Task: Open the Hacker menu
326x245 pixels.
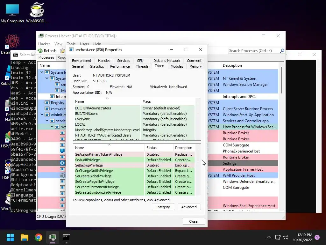Action: click(44, 44)
